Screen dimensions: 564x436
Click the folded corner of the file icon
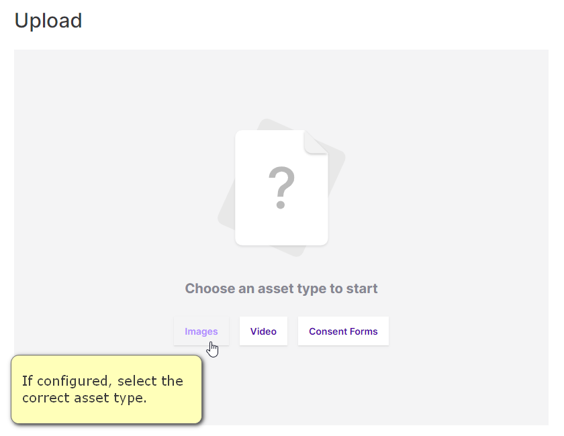pyautogui.click(x=316, y=142)
